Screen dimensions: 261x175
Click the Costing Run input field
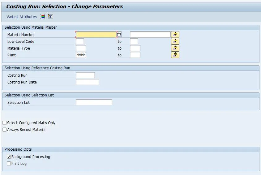(x=85, y=75)
